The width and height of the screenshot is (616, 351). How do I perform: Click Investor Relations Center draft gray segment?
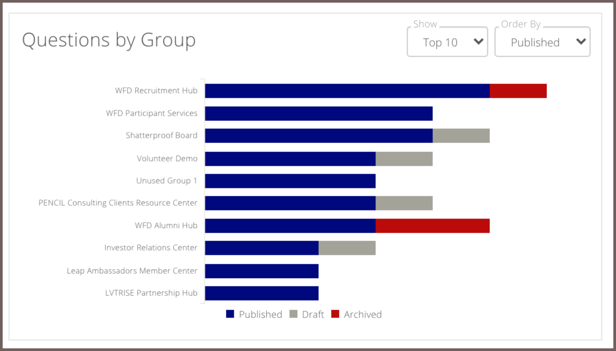coord(347,248)
